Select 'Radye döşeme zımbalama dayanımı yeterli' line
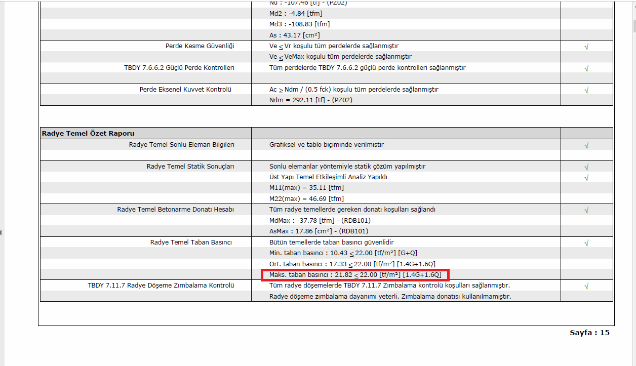 click(x=390, y=296)
